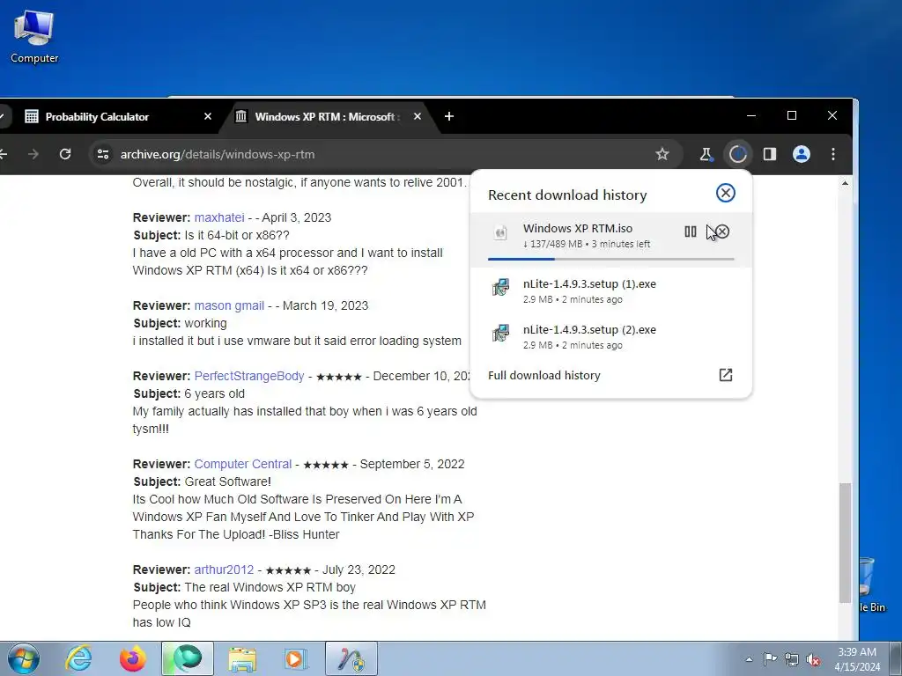Image resolution: width=902 pixels, height=676 pixels.
Task: Open reviewer PerfectStrangeBody's profile
Action: click(249, 376)
